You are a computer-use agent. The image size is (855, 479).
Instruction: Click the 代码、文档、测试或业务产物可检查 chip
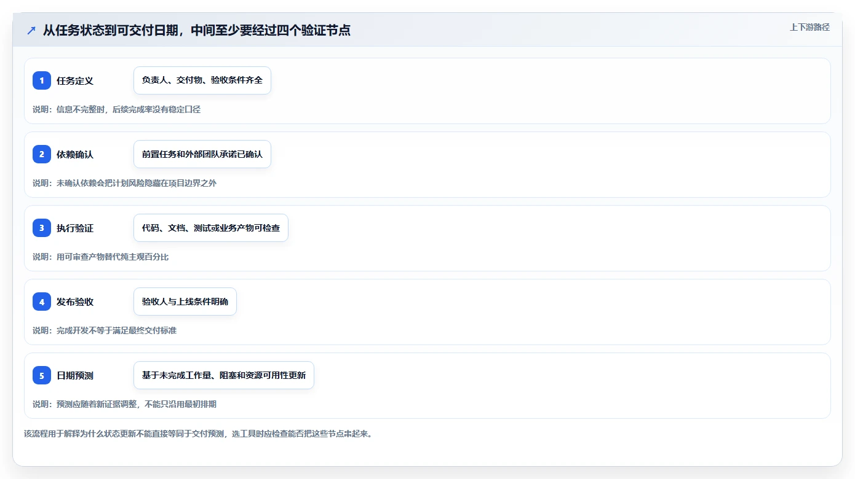click(x=211, y=228)
